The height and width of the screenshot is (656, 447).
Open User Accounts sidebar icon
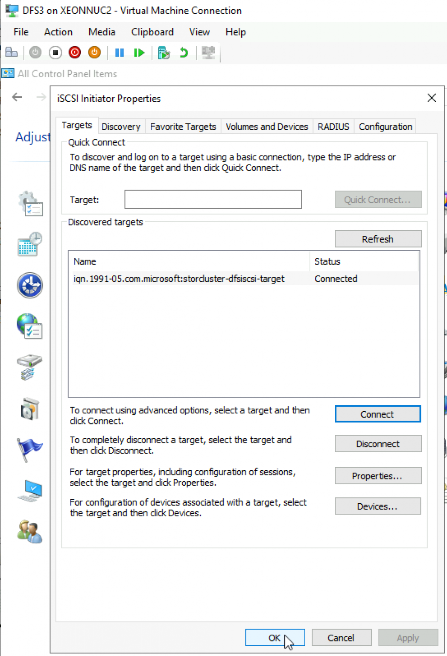29,531
